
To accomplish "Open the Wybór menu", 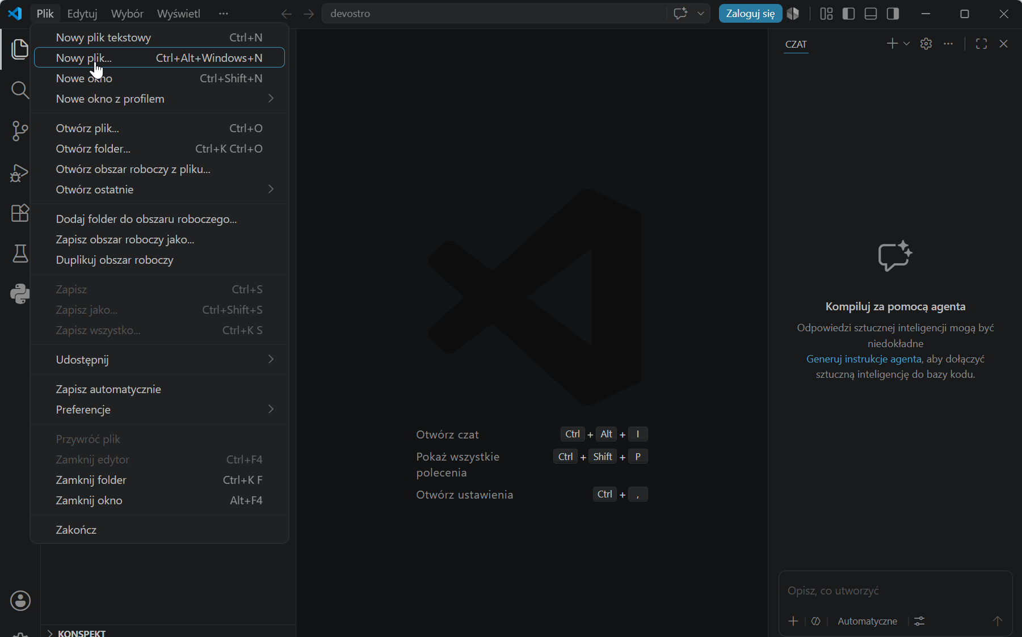I will (x=127, y=14).
